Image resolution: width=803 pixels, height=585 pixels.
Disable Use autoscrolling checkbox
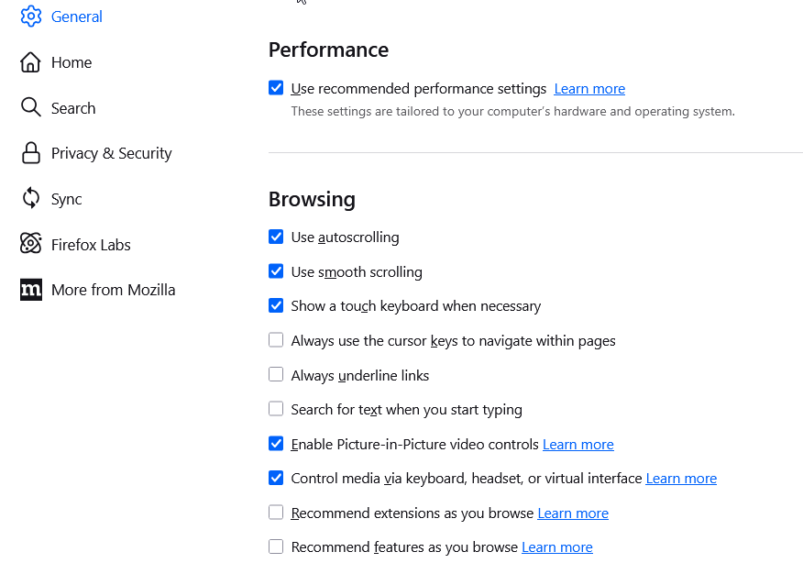click(276, 237)
